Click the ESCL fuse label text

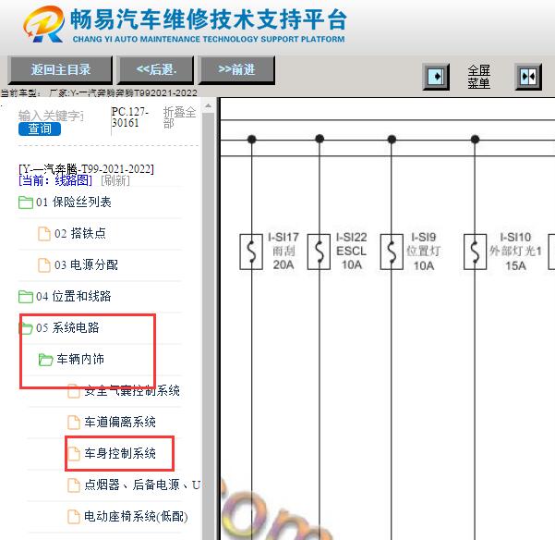tap(351, 252)
